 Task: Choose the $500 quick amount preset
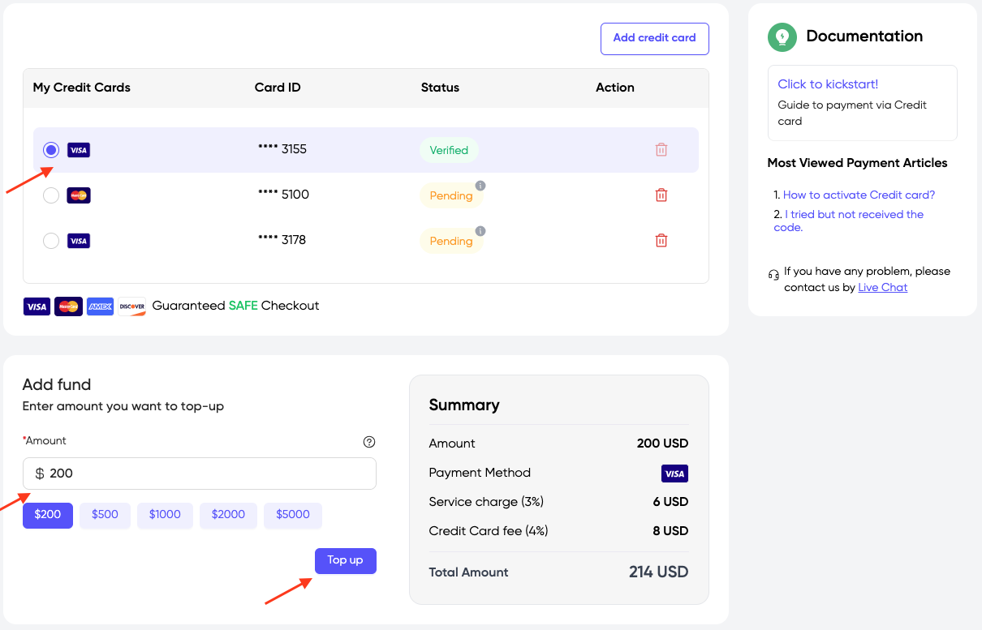coord(105,515)
